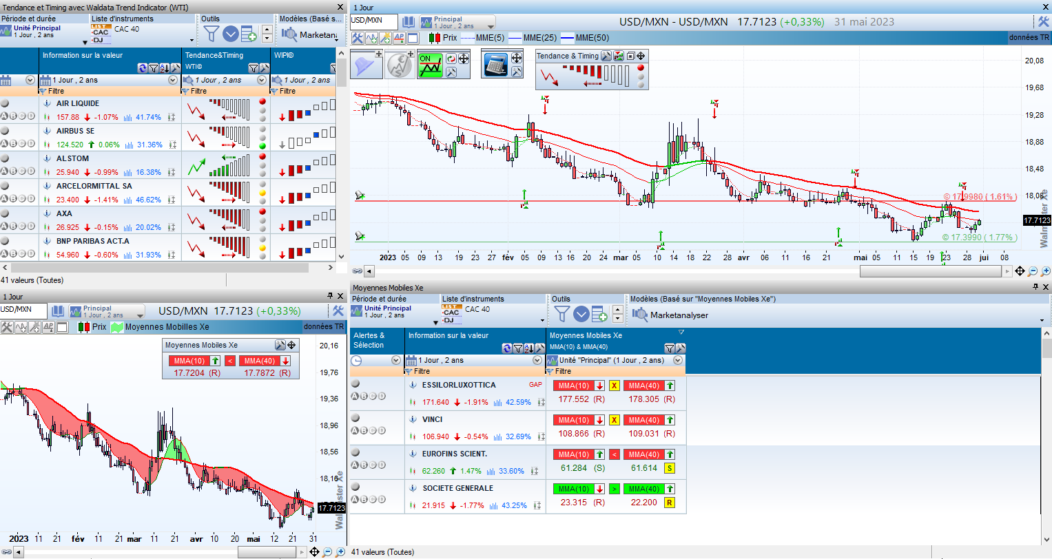Image resolution: width=1052 pixels, height=559 pixels.
Task: Click the add drawing star icon in main chart toolbar
Action: pos(385,38)
